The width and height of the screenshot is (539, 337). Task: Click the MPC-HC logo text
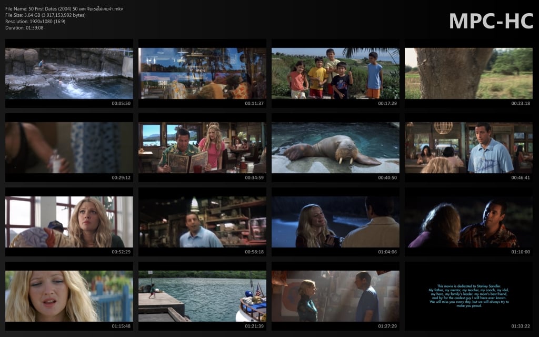tap(491, 21)
